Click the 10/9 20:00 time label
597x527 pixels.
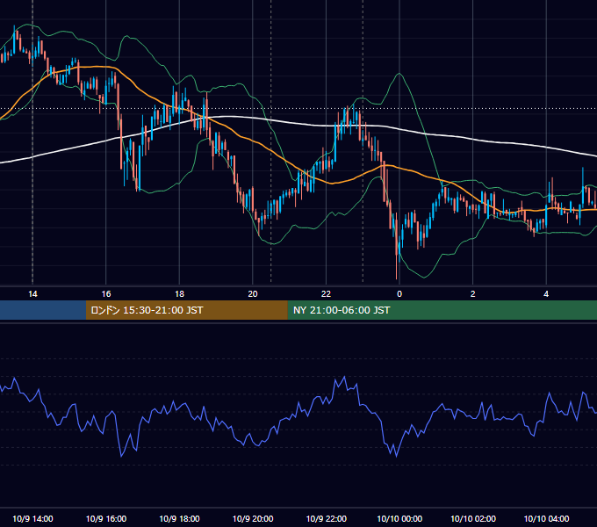click(253, 518)
